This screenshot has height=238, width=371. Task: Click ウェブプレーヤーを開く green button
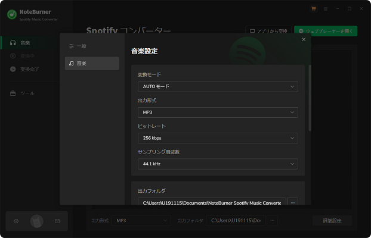(x=326, y=31)
